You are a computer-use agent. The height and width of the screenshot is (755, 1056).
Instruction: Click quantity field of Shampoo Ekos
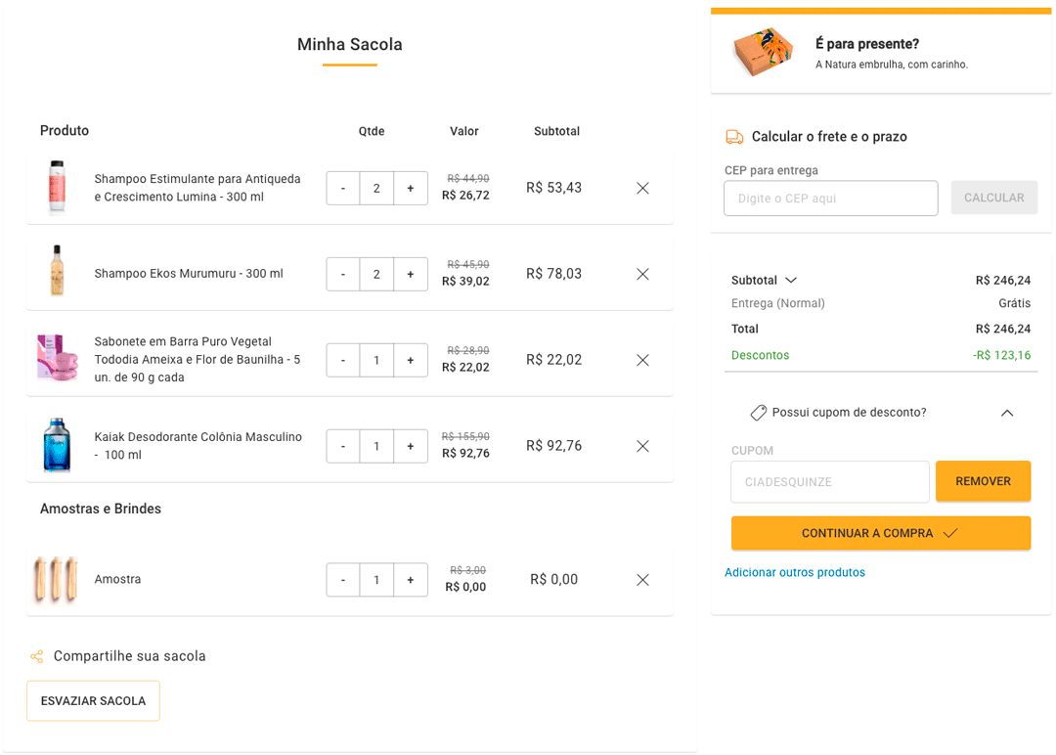[376, 274]
